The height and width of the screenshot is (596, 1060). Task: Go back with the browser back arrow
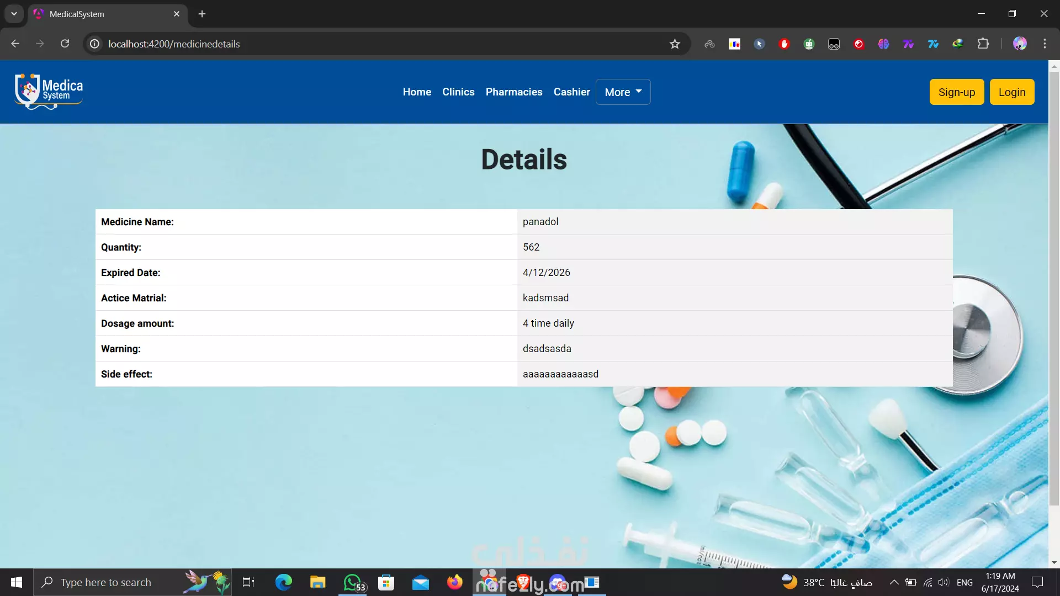pos(15,44)
